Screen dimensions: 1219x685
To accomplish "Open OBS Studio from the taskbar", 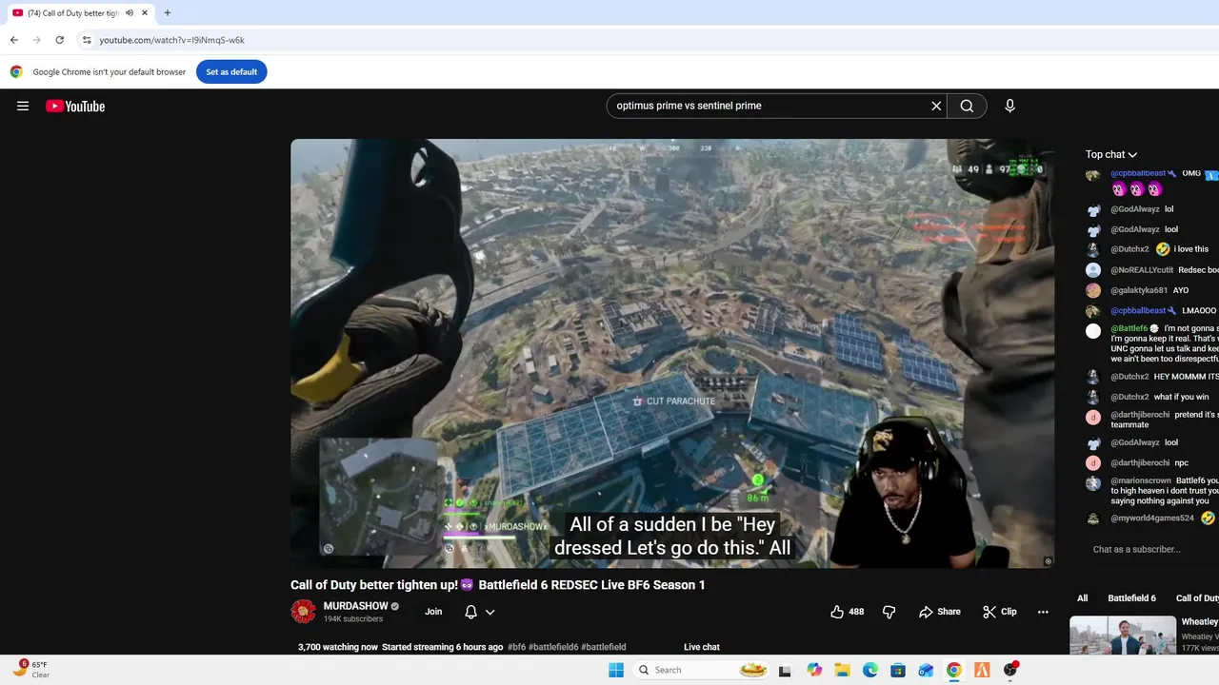I will coord(1010,670).
